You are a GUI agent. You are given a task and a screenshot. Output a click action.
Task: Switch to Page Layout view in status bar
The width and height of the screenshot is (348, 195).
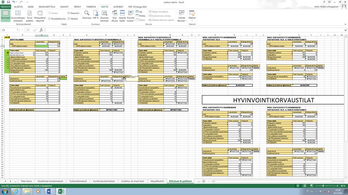[x=305, y=186]
